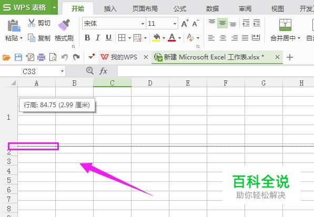The height and width of the screenshot is (217, 314).
Task: Close the 我的WPS tab
Action: [x=146, y=57]
